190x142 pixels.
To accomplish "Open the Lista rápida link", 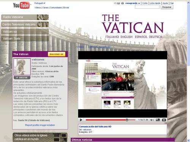I will click(155, 3).
